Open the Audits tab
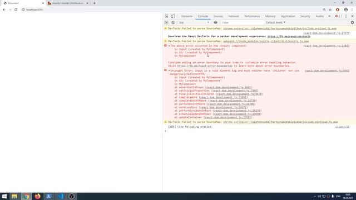Viewport: 356px width, 200px height. pyautogui.click(x=319, y=16)
